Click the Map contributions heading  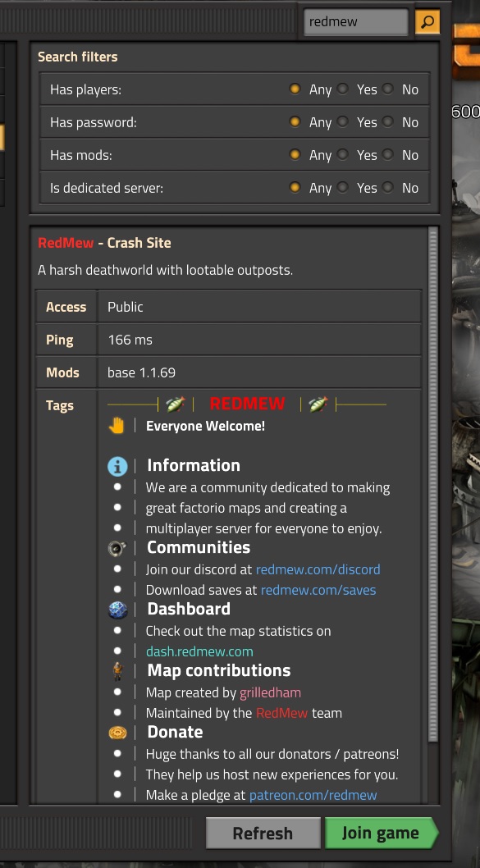pyautogui.click(x=219, y=670)
